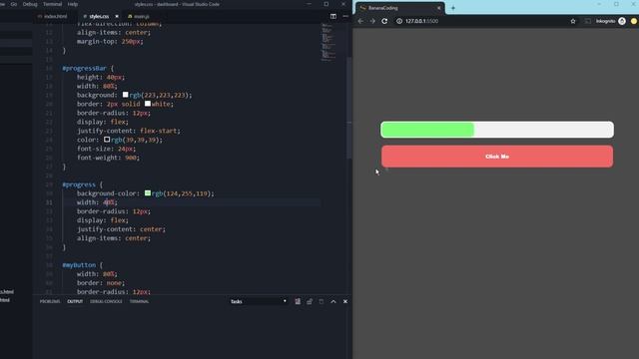This screenshot has height=359, width=639.
Task: Click the rgb(223,223,223) background color swatch
Action: [x=125, y=95]
